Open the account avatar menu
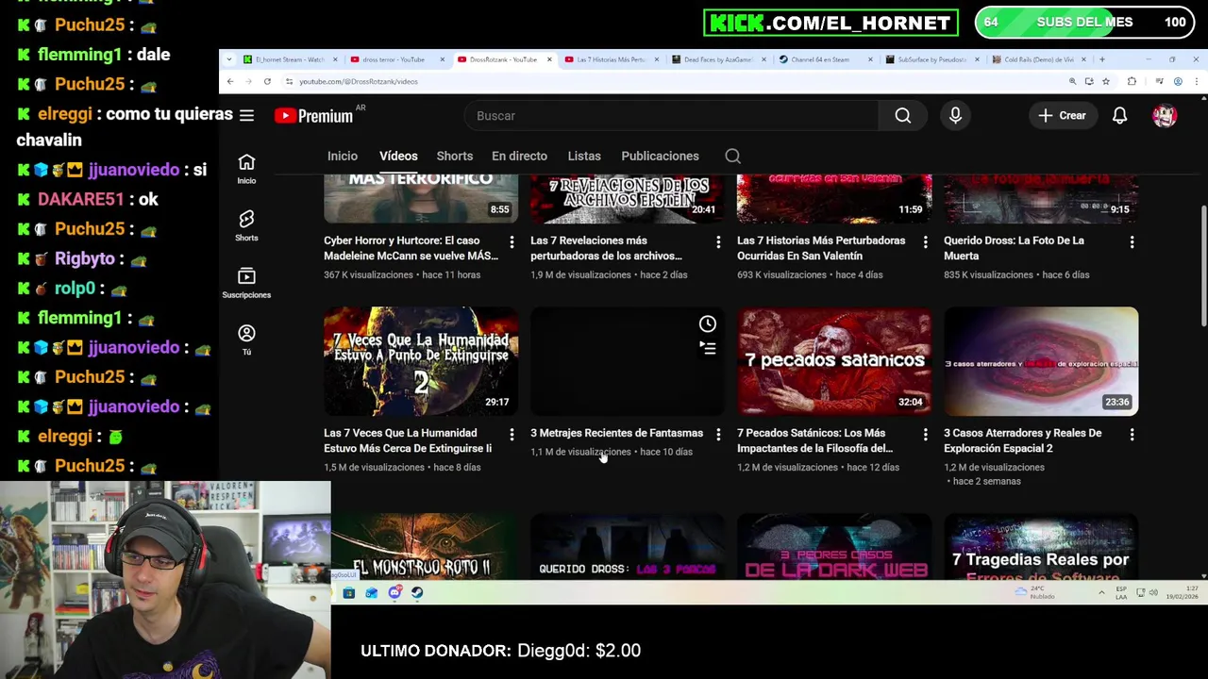The width and height of the screenshot is (1208, 679). coord(1165,115)
